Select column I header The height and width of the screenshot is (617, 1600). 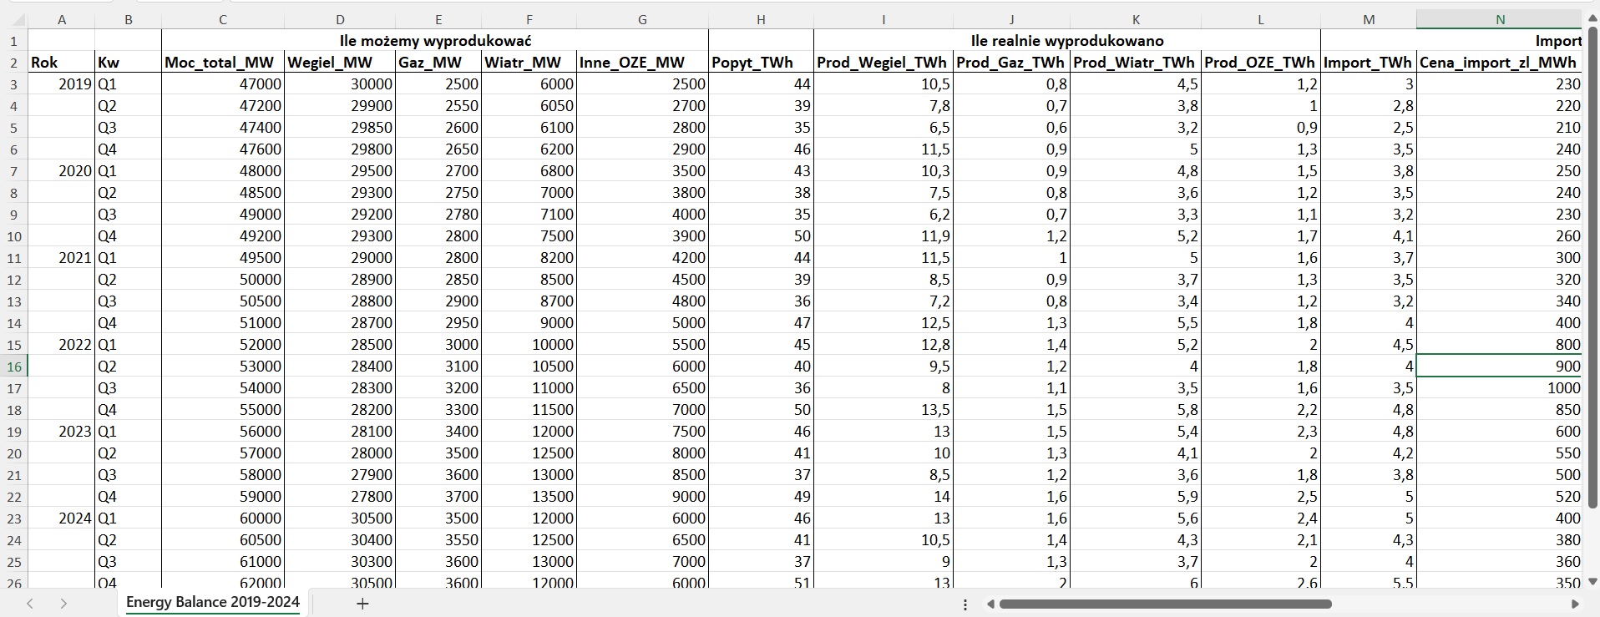tap(884, 19)
